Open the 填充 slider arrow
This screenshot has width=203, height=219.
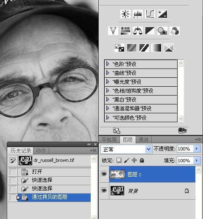197,160
